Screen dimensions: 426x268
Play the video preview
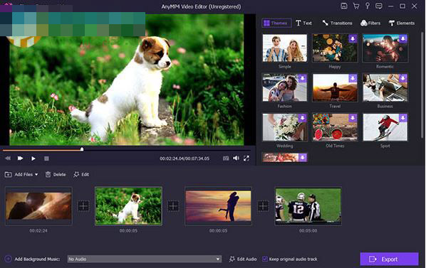point(33,159)
